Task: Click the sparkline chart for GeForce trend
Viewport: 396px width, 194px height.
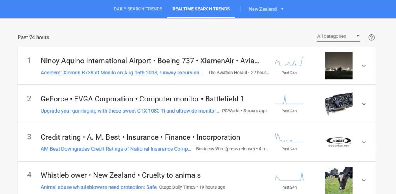Action: click(289, 100)
